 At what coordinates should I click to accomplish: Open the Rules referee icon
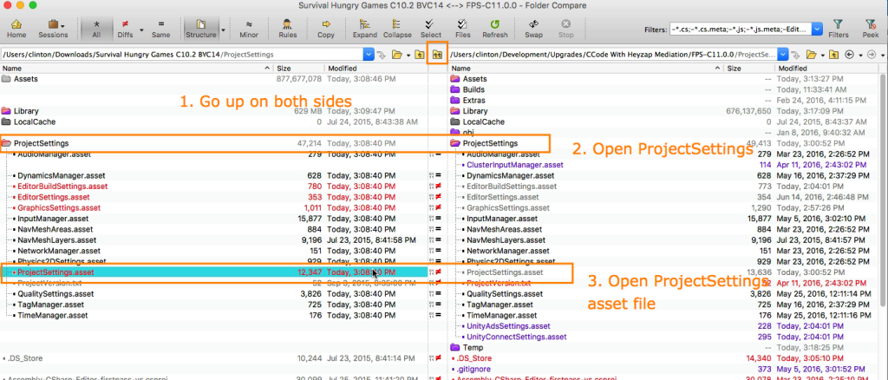288,29
